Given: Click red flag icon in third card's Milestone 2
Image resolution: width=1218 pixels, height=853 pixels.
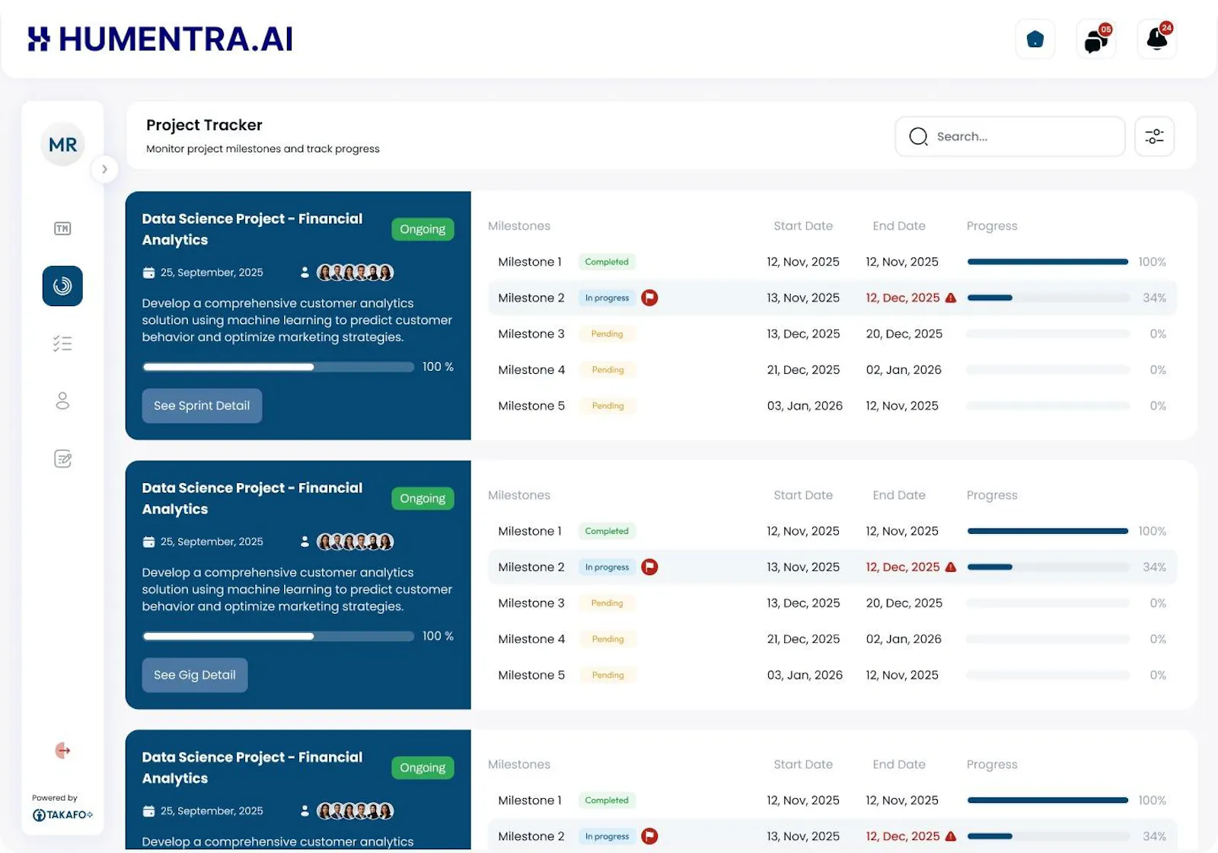Looking at the screenshot, I should [649, 836].
